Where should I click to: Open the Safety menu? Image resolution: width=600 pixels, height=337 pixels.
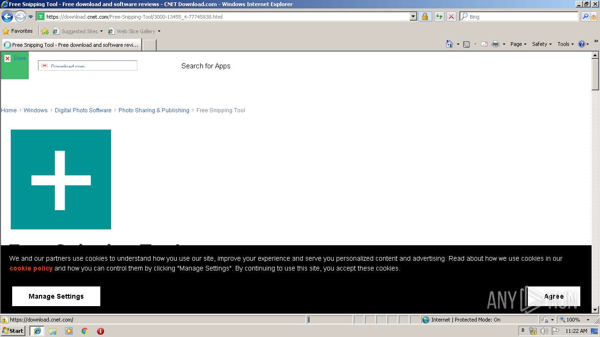click(x=542, y=44)
